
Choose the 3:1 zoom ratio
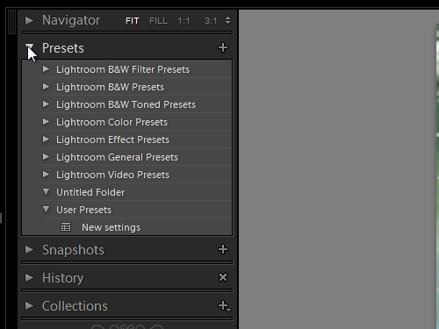211,21
